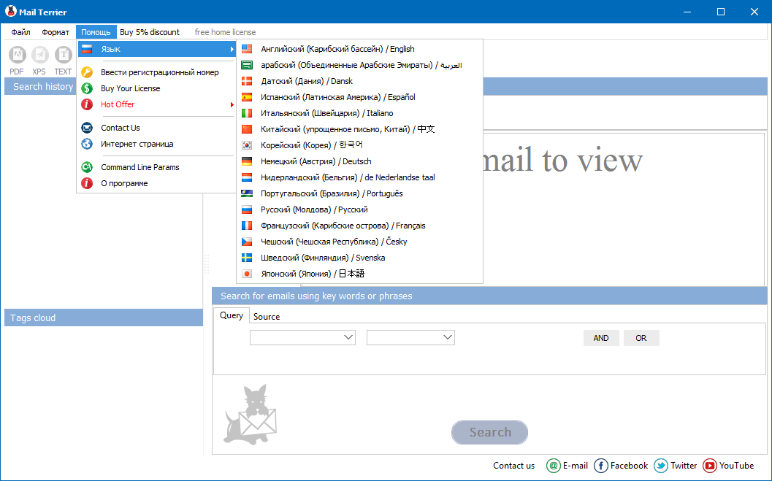Click the envelope icon beside Contact Us

coord(87,128)
